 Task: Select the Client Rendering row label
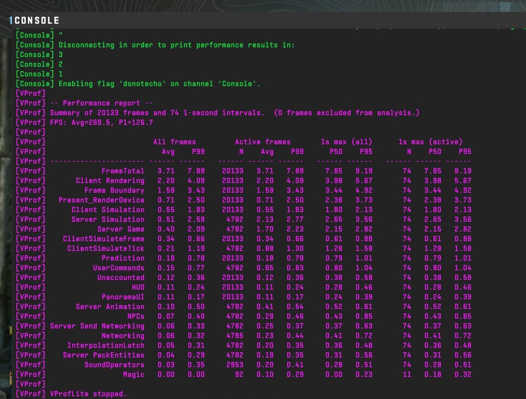110,181
